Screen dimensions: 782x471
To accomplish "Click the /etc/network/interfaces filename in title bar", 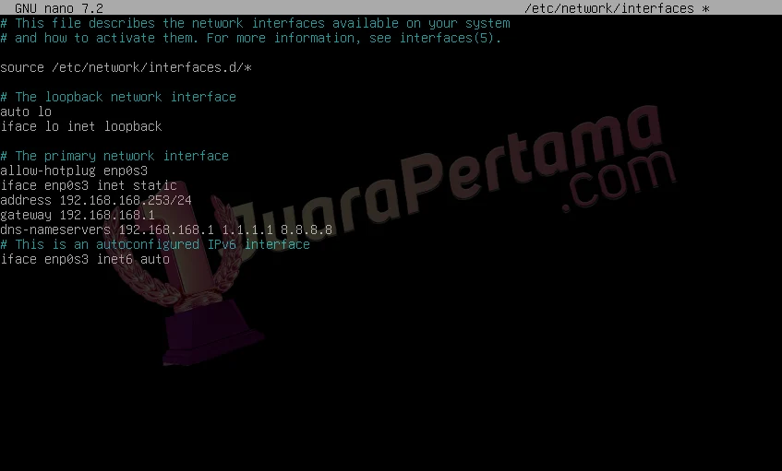I will [609, 8].
